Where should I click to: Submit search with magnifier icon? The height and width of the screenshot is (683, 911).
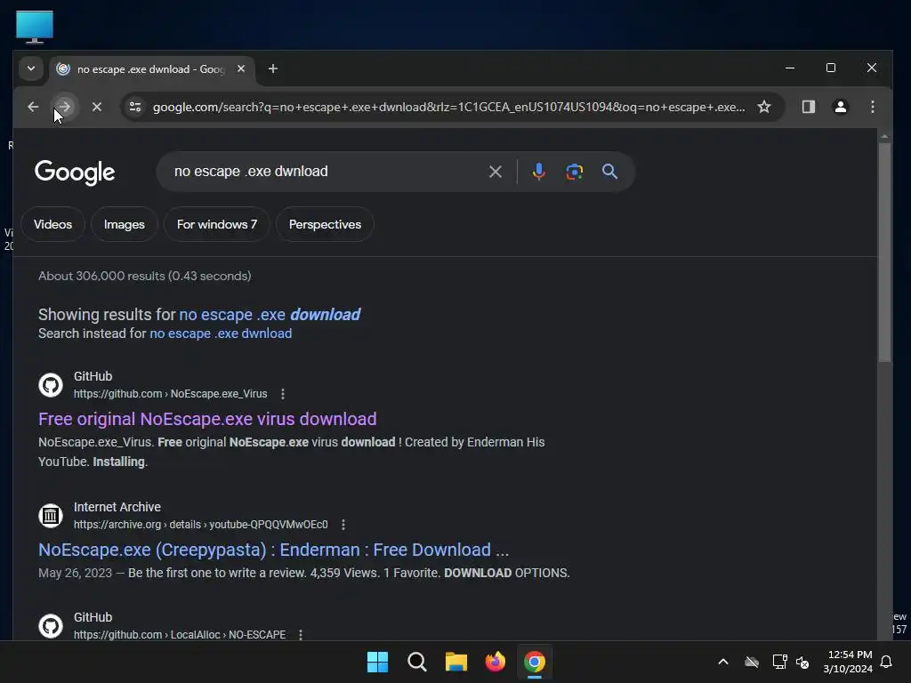(x=609, y=172)
